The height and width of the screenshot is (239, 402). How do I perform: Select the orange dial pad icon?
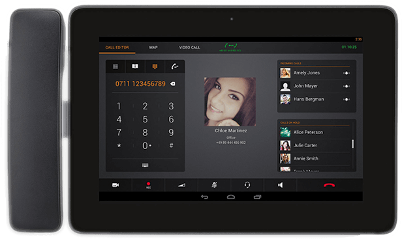pos(155,66)
